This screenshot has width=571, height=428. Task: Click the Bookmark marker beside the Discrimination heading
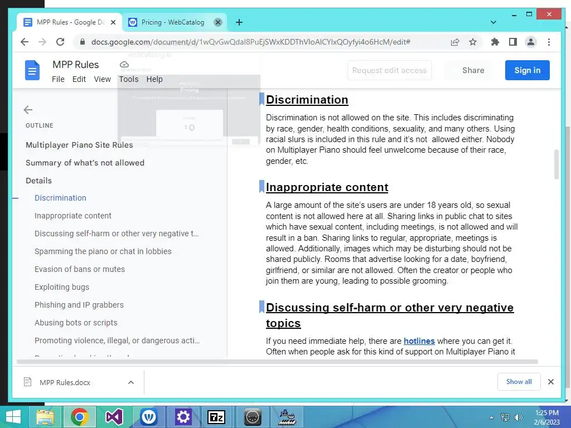[x=262, y=99]
